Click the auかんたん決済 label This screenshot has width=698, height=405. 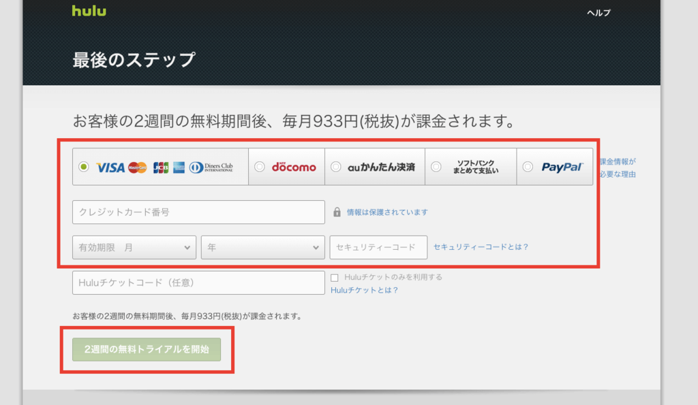pos(381,167)
